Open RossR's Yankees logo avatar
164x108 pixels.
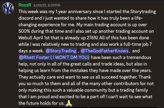(8, 8)
